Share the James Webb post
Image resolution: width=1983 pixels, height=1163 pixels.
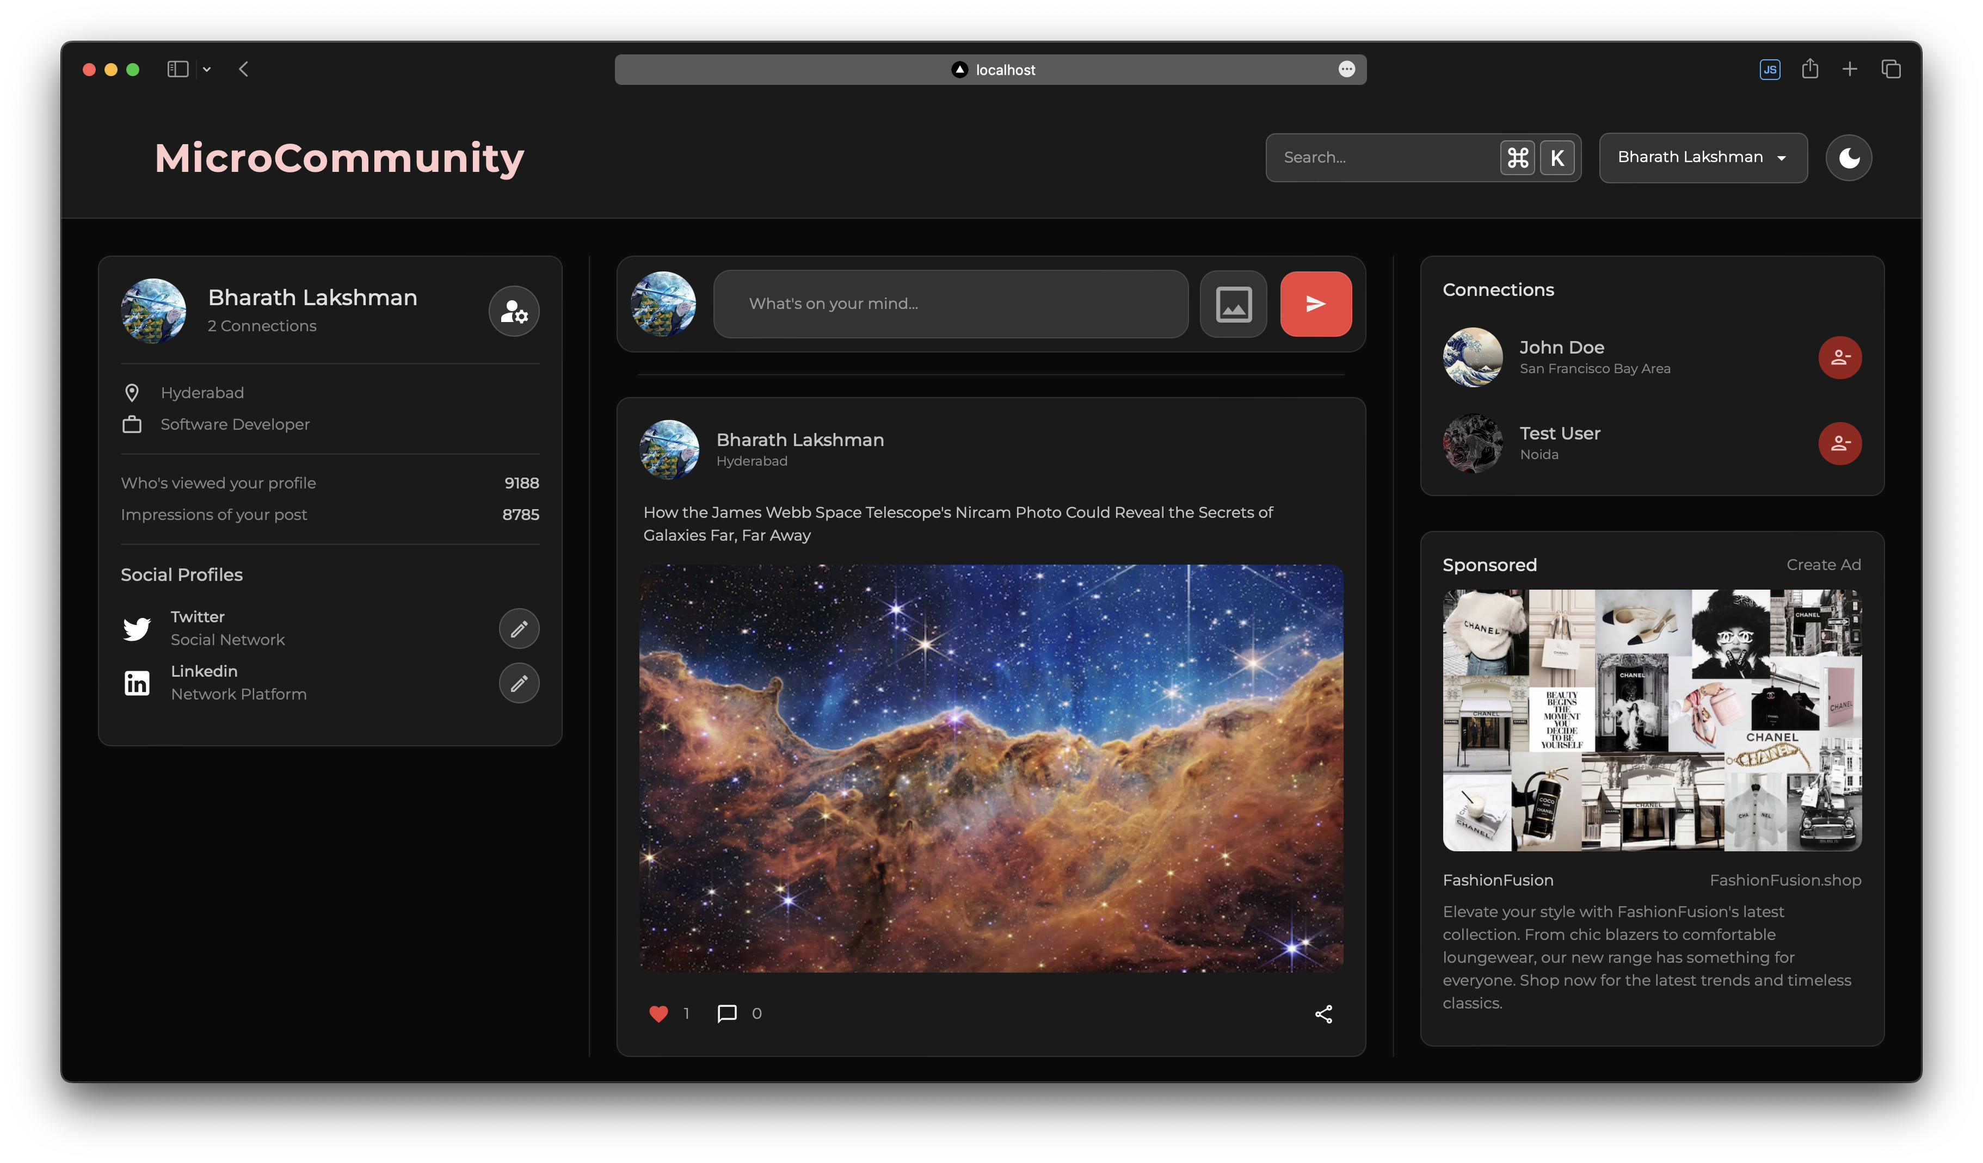1323,1013
